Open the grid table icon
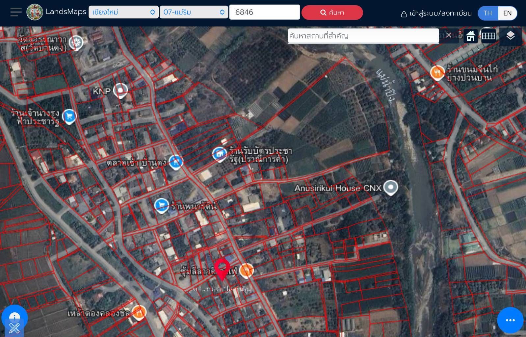Image resolution: width=526 pixels, height=337 pixels. tap(488, 36)
